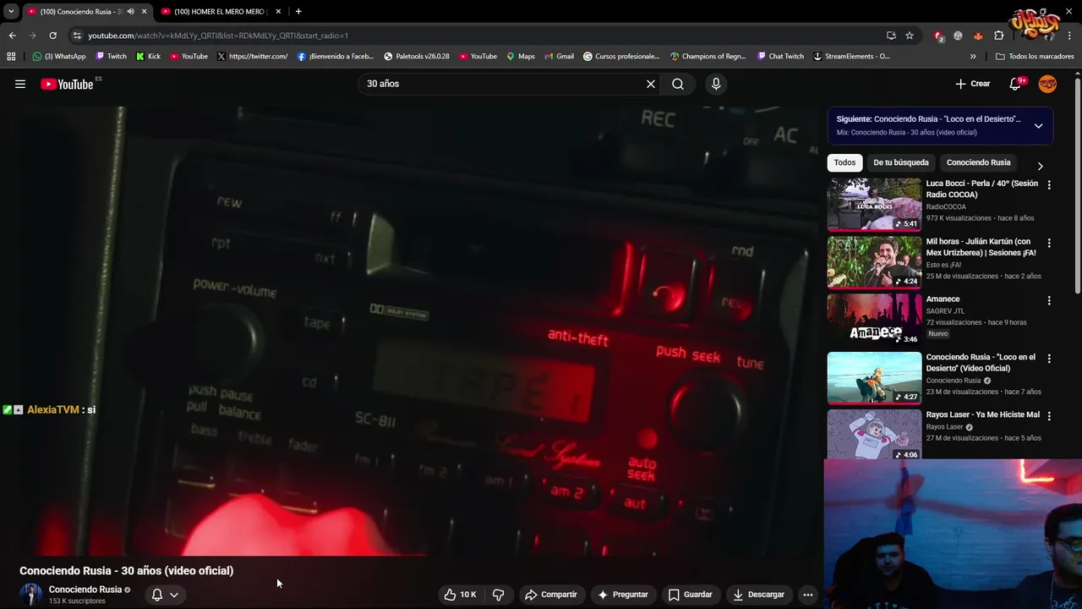The width and height of the screenshot is (1082, 609).
Task: Start voice search with microphone
Action: 716,84
